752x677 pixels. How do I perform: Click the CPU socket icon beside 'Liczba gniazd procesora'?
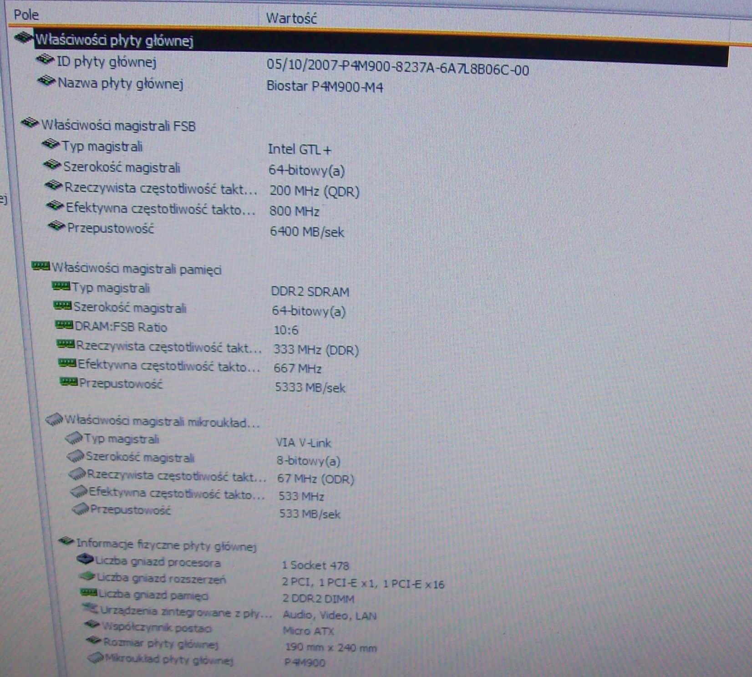(x=85, y=559)
